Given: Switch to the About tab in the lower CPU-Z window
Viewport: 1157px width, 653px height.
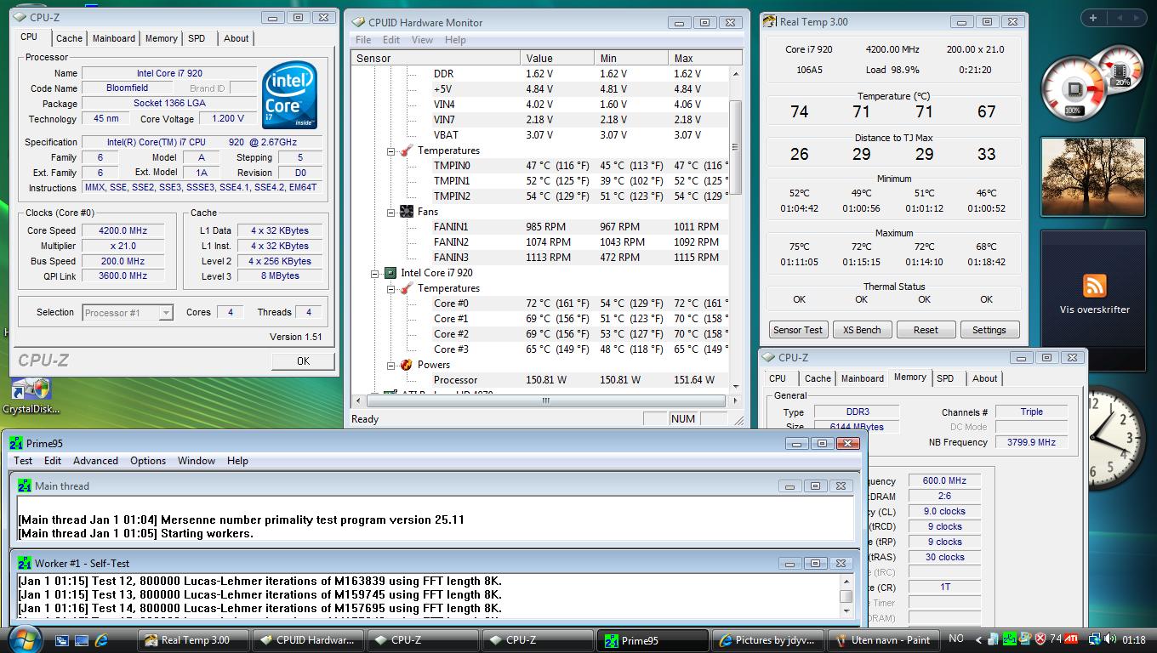Looking at the screenshot, I should tap(985, 378).
